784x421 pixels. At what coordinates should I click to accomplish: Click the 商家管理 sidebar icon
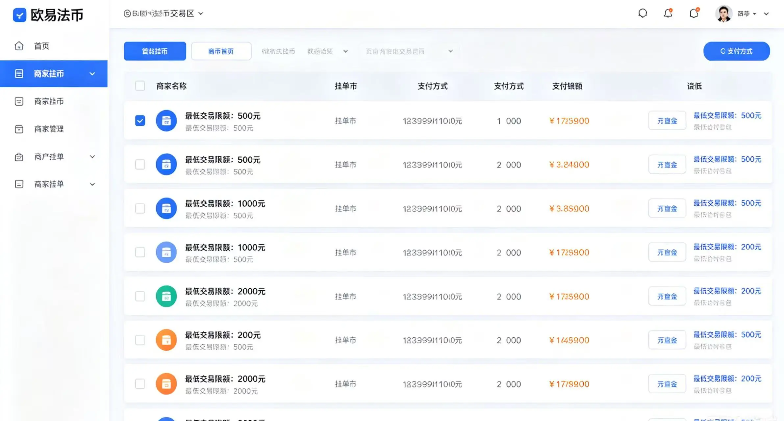point(19,129)
